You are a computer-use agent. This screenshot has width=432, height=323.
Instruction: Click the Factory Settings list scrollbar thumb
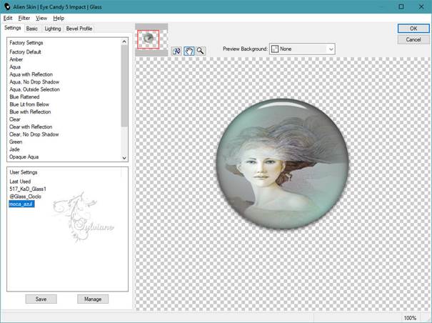(124, 86)
